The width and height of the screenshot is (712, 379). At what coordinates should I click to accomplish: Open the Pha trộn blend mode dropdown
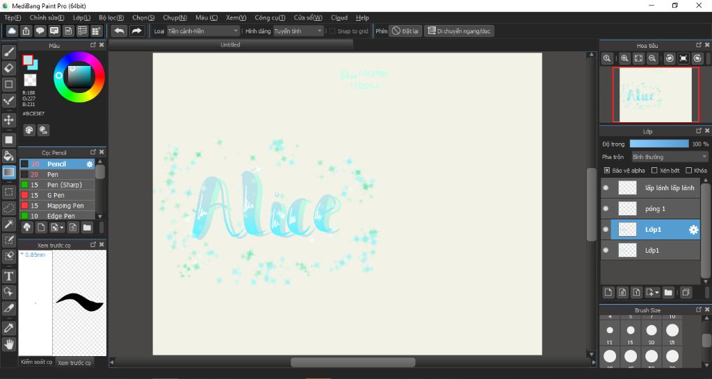pyautogui.click(x=670, y=157)
